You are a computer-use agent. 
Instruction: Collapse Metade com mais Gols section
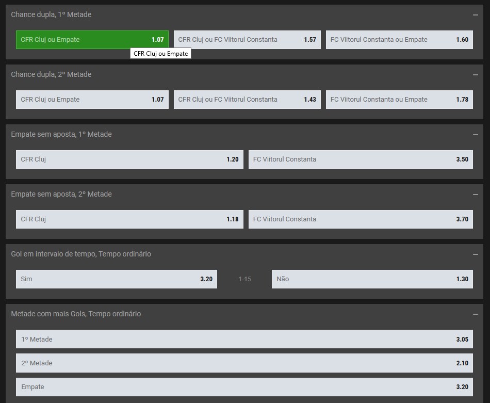[x=476, y=314]
